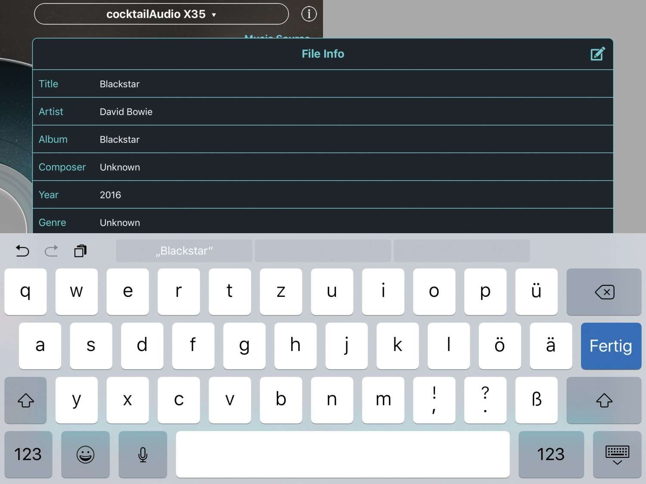The height and width of the screenshot is (484, 646).
Task: Tap the ö key
Action: coord(500,346)
